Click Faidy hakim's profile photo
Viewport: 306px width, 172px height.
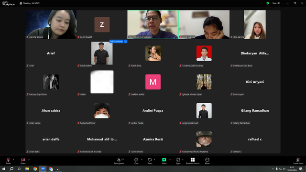[x=102, y=53]
